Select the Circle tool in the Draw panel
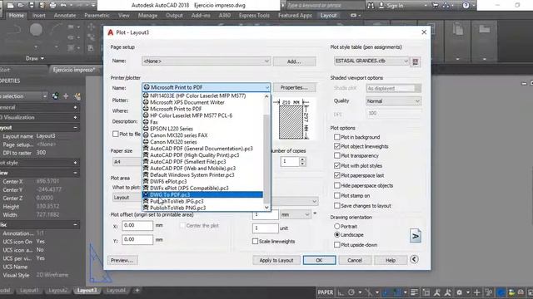The height and width of the screenshot is (299, 533). click(x=36, y=30)
